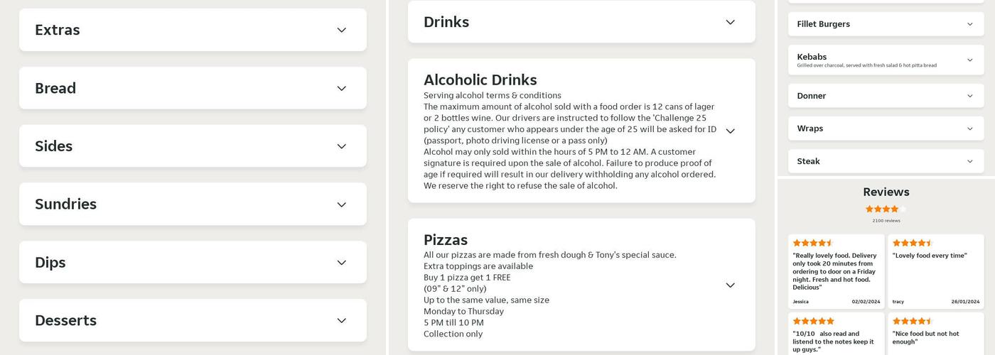Click the chevron icon for Alcoholic Drinks
The width and height of the screenshot is (995, 355).
pos(730,131)
